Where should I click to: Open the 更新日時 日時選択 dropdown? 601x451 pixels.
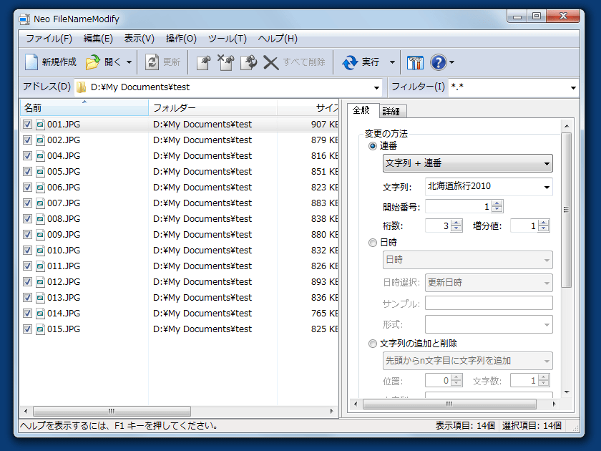coord(489,283)
